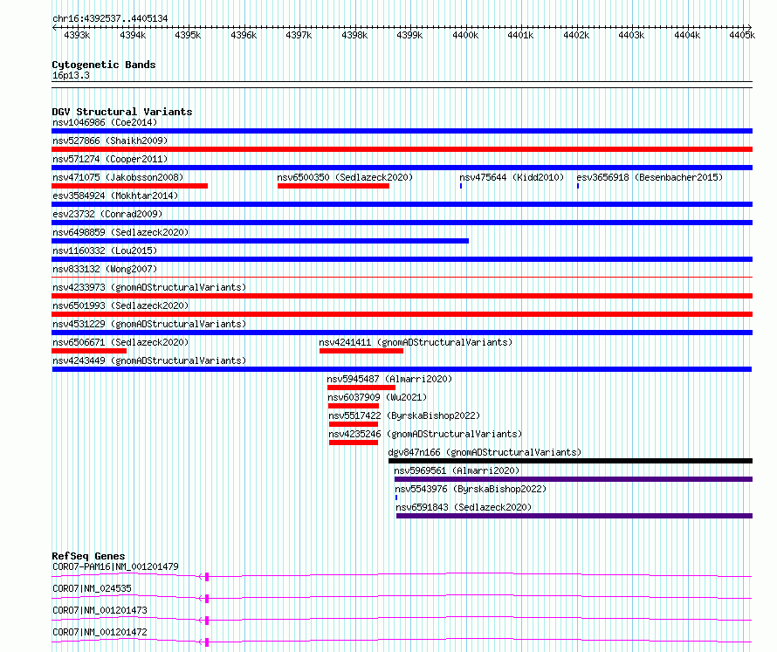
Task: Click the 4400k mark on the ruler
Action: [x=465, y=35]
